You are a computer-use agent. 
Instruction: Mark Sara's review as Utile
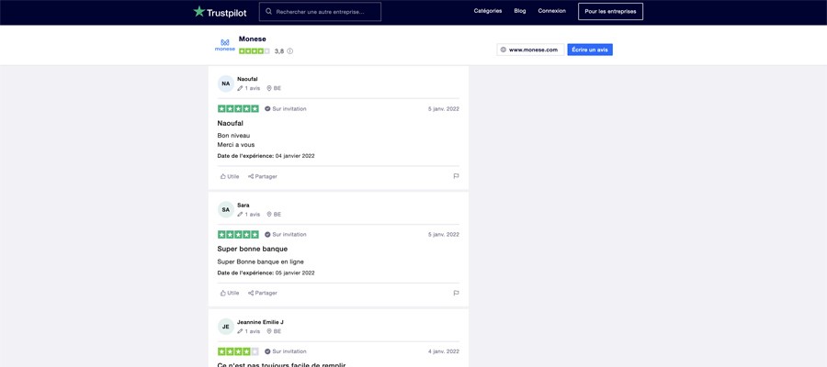coord(230,293)
